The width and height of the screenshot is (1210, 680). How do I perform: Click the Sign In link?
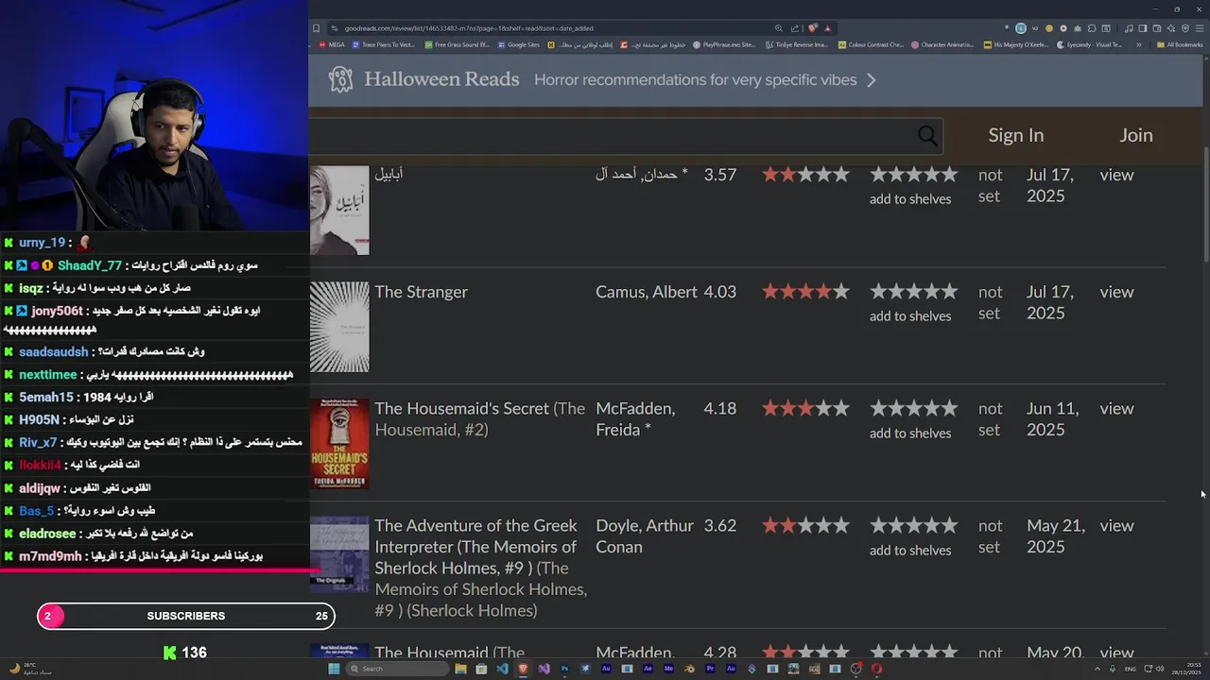point(1016,135)
